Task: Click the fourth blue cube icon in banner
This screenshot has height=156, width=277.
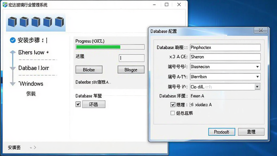Action: tap(48, 22)
